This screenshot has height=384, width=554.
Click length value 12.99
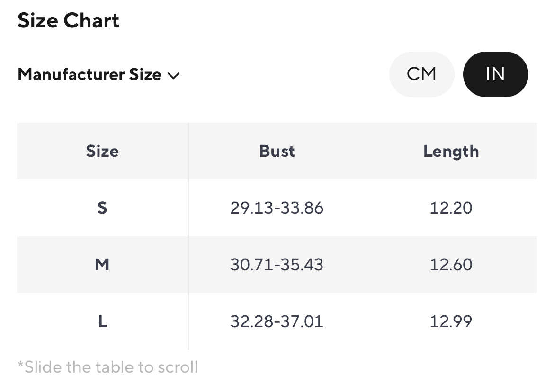tap(451, 321)
